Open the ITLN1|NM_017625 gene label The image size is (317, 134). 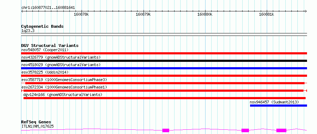pos(37,126)
